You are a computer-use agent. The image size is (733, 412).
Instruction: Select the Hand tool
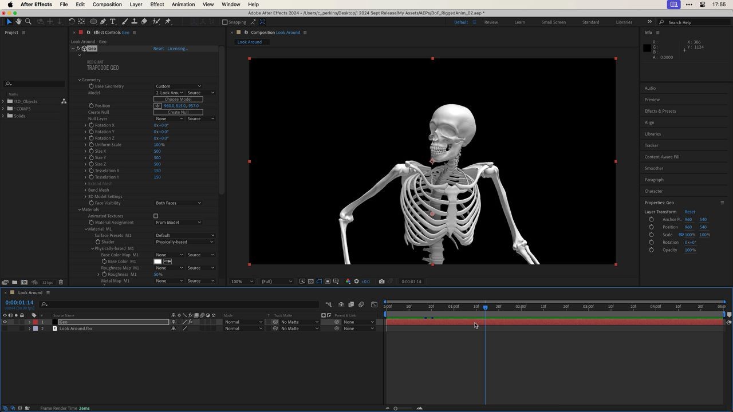click(18, 22)
